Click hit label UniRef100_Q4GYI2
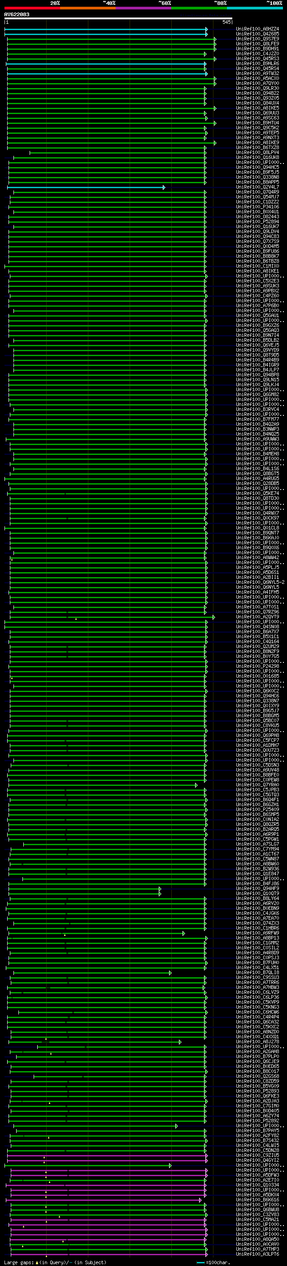Screen dimensions: 287x1266 [x=257, y=1160]
